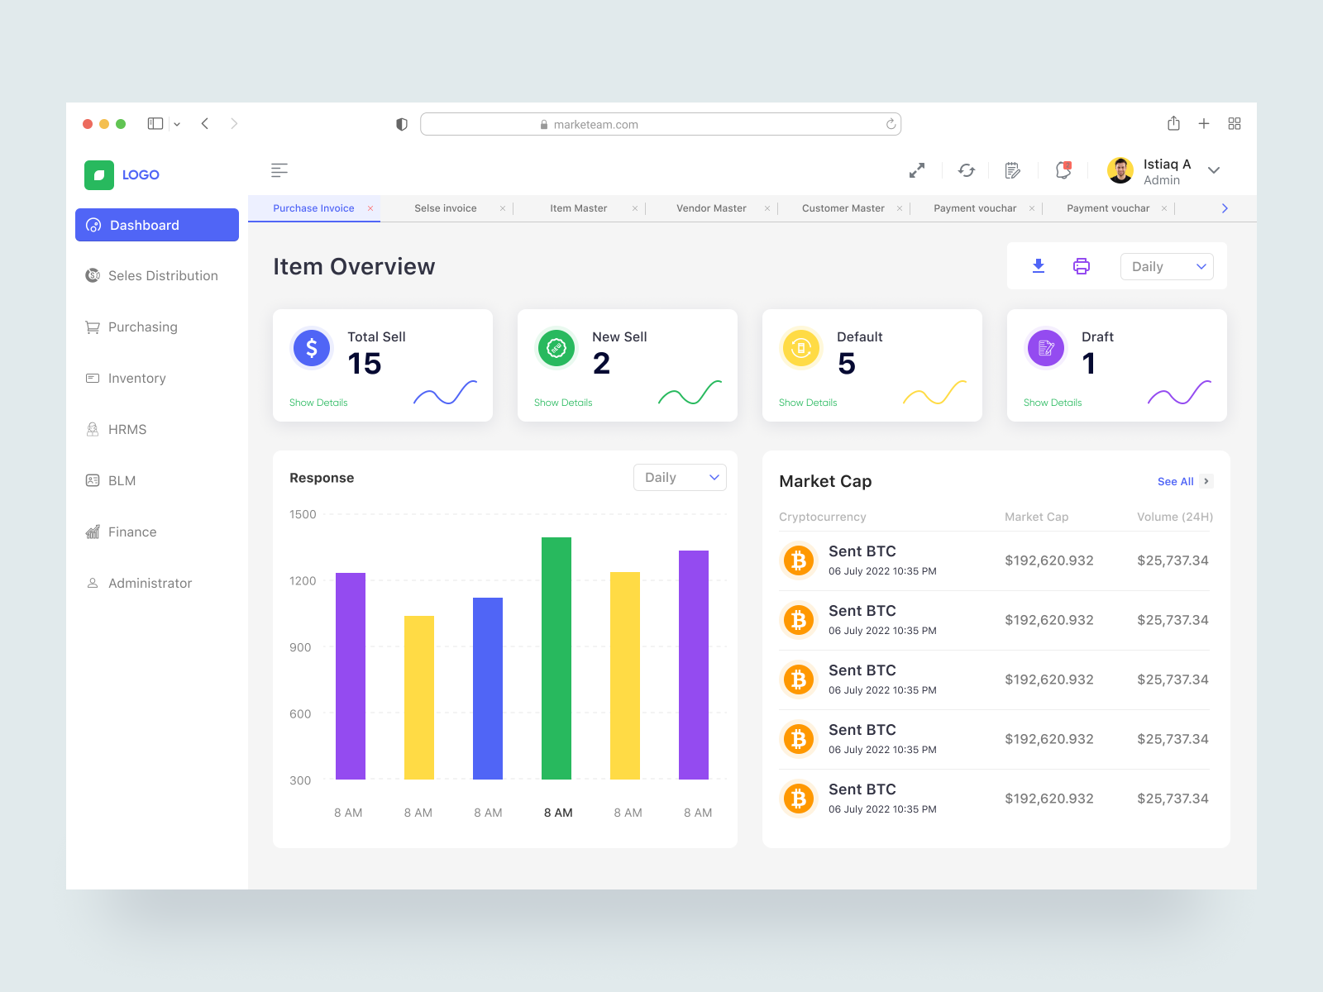This screenshot has height=992, width=1323.
Task: Switch to the Customer Master tab
Action: [842, 208]
